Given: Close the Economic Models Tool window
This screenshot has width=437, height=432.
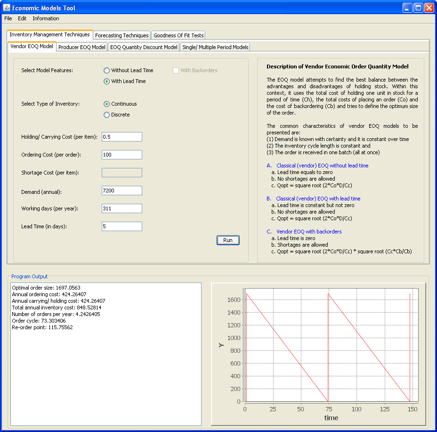Looking at the screenshot, I should [429, 8].
